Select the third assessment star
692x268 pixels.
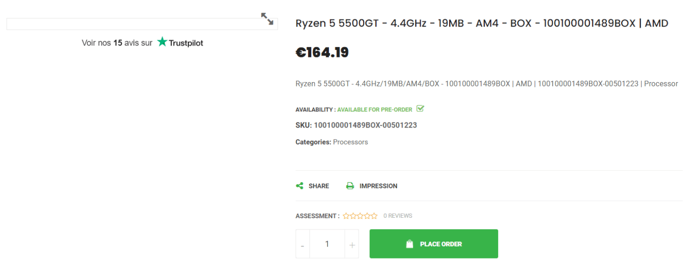tap(360, 216)
